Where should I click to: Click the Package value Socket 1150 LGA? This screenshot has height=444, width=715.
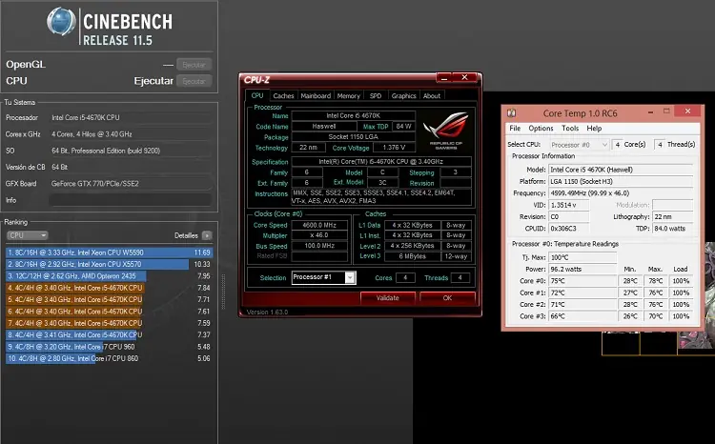click(353, 137)
